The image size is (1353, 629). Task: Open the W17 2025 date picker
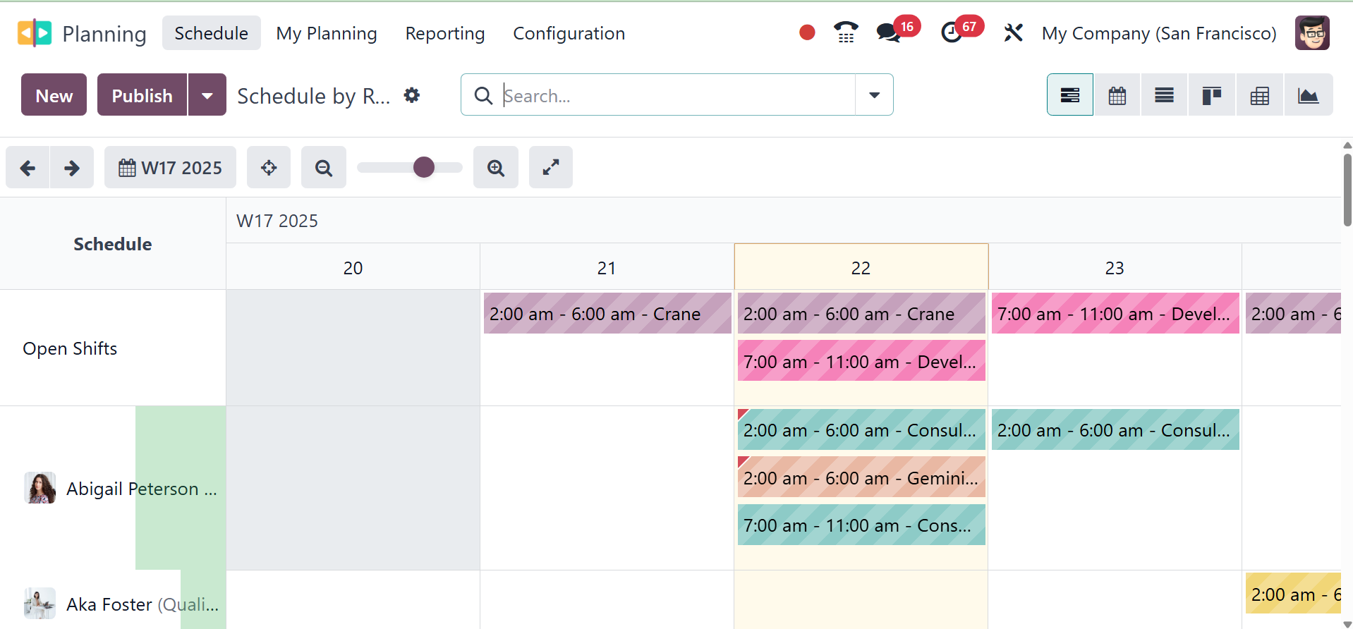click(x=170, y=168)
